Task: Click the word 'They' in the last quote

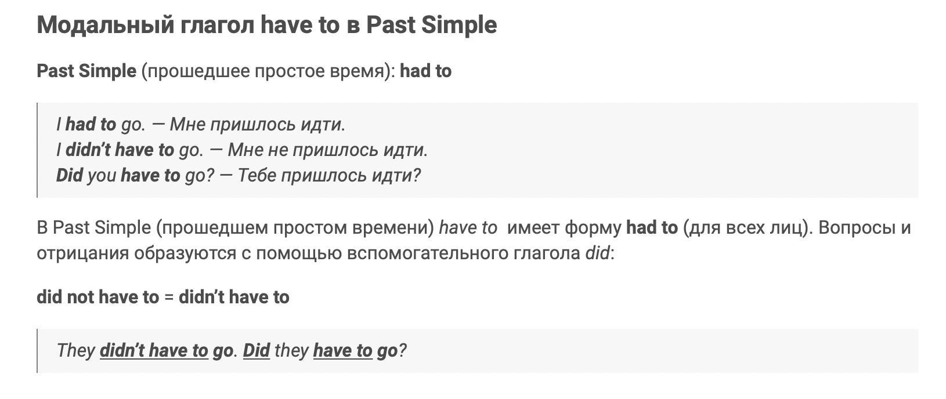Action: (x=75, y=350)
